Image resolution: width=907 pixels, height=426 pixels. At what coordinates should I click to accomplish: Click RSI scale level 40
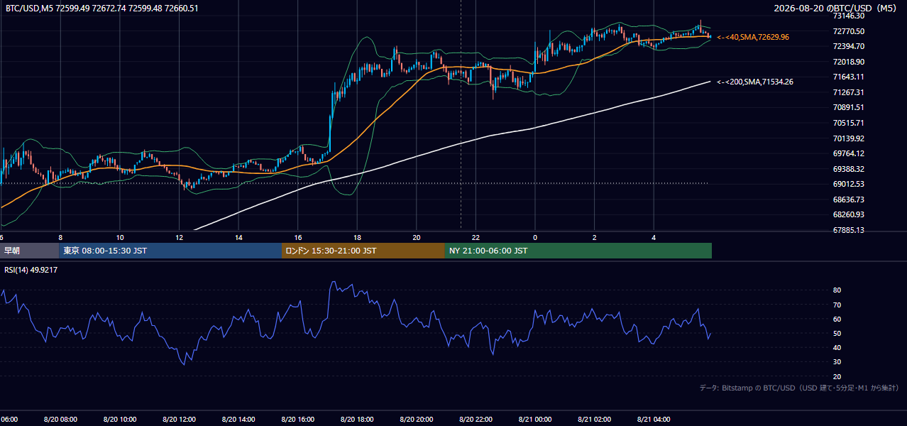click(837, 347)
